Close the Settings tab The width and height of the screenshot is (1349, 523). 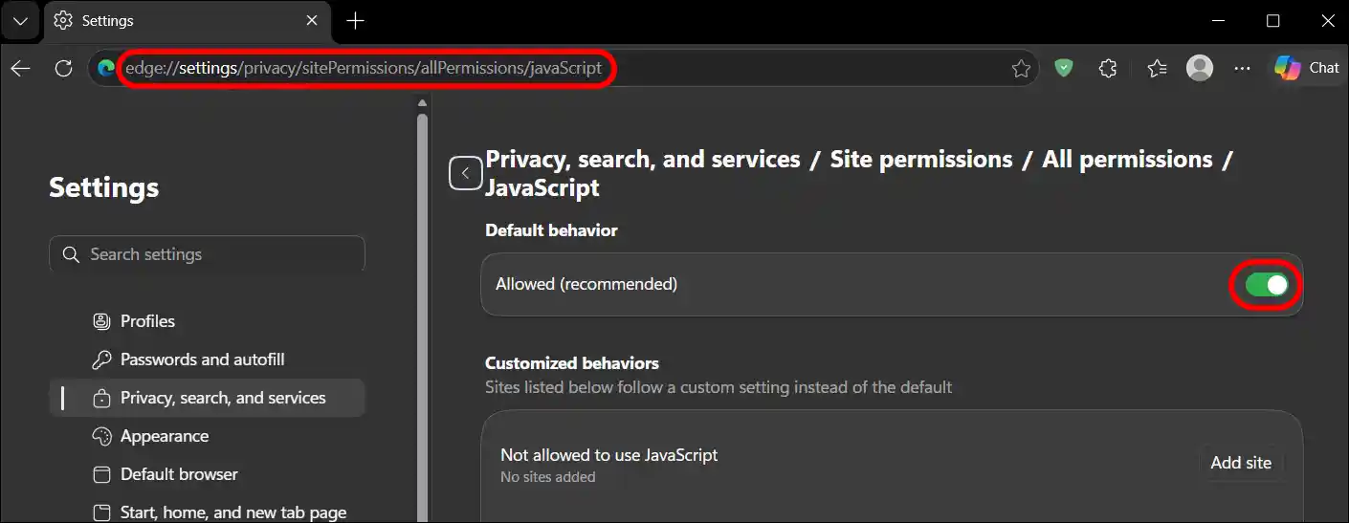[312, 20]
